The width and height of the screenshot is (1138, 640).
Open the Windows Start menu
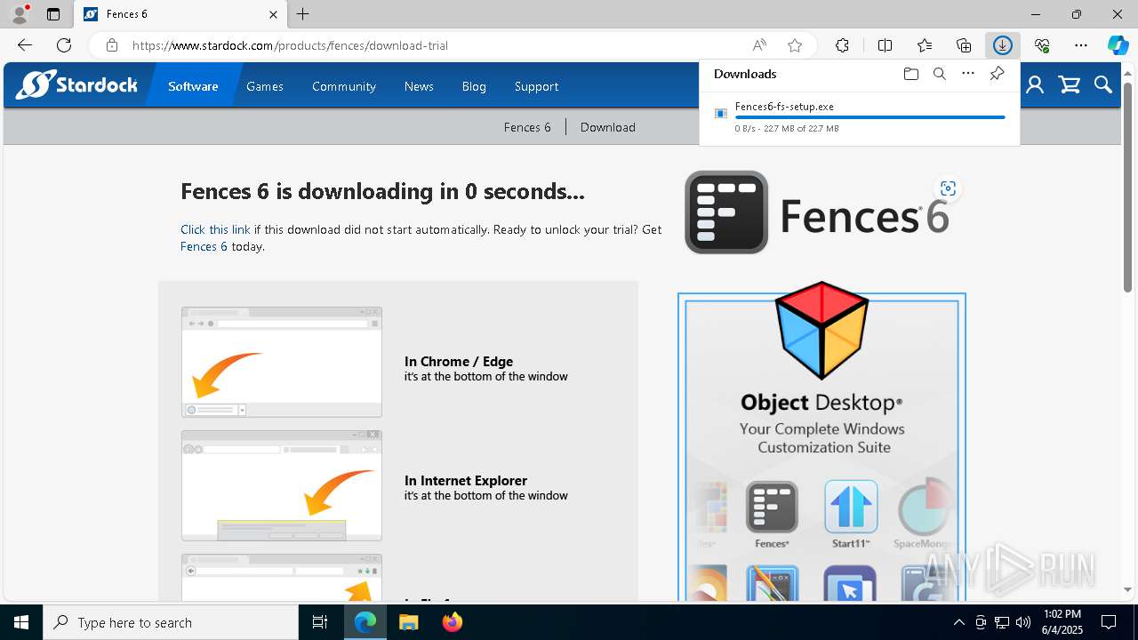click(21, 622)
